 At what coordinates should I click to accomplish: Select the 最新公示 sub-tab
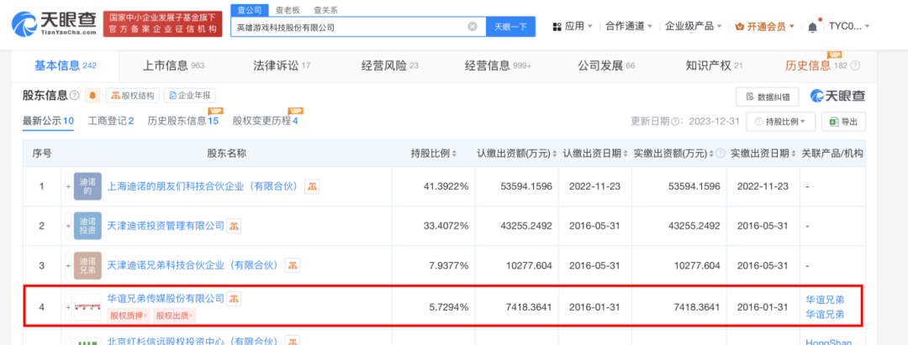tap(48, 122)
